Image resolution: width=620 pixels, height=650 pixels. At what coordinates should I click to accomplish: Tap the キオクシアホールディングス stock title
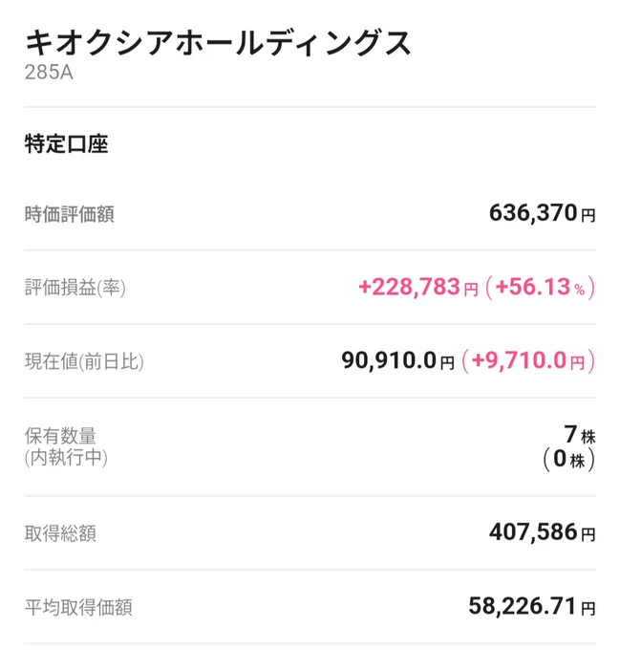click(218, 43)
